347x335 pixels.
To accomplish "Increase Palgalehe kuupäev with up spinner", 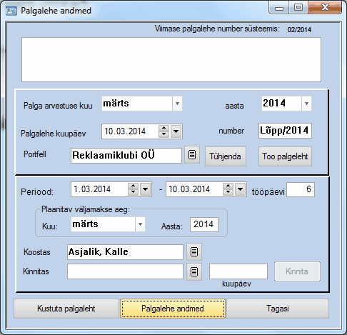I will click(x=164, y=128).
